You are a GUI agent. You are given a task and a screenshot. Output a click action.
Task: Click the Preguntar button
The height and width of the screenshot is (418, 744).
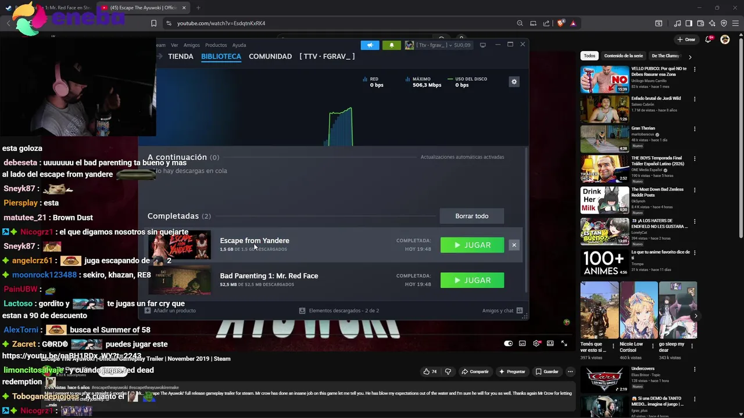(x=512, y=372)
